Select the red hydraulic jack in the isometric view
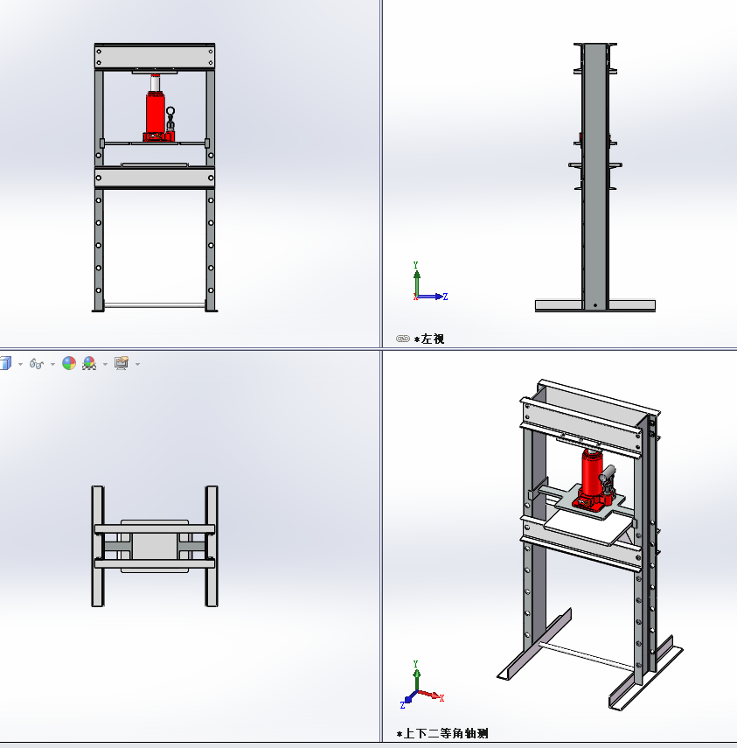The width and height of the screenshot is (737, 748). tap(593, 478)
